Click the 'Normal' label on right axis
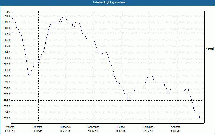 [210, 49]
